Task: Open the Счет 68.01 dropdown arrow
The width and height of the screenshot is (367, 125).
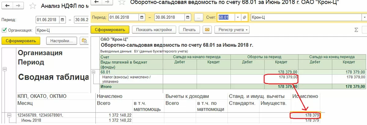Action: point(238,17)
